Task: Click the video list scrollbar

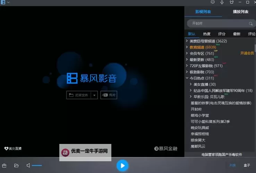Action: [x=255, y=48]
